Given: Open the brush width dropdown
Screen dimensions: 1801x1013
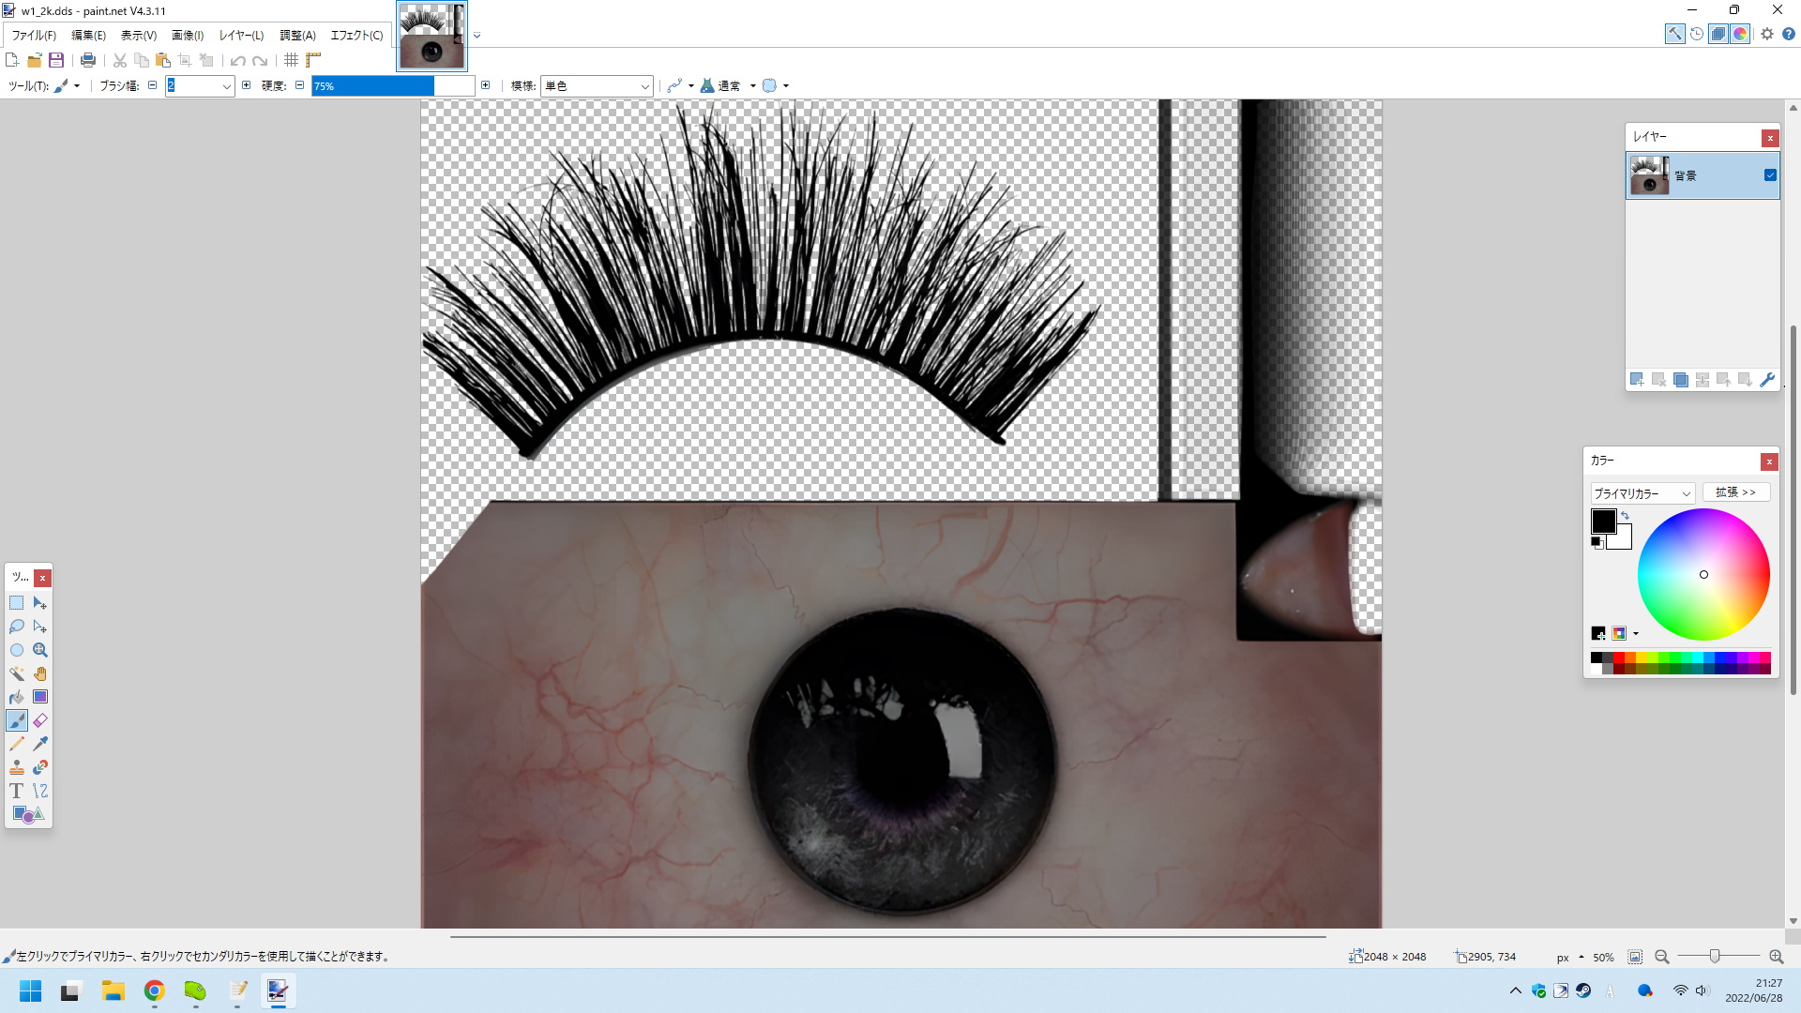Looking at the screenshot, I should tap(226, 86).
